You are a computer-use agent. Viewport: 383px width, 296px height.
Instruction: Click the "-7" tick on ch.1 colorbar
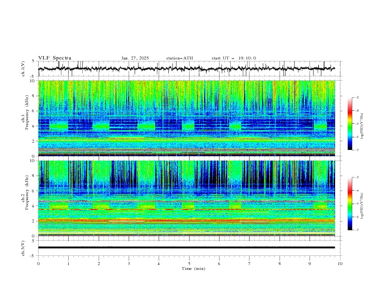tap(357, 150)
